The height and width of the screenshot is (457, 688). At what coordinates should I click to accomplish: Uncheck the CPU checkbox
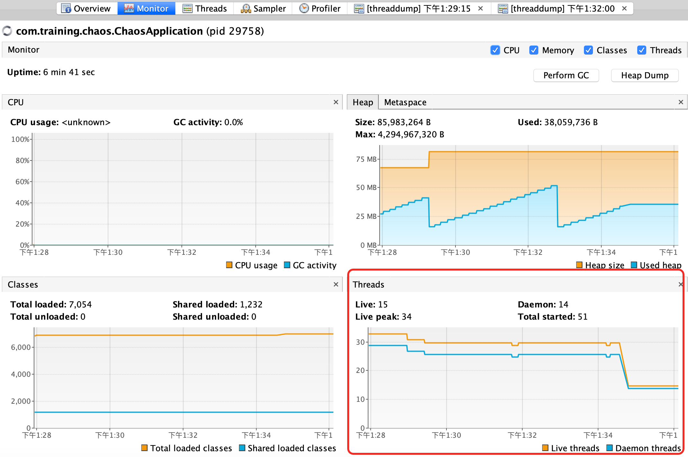pyautogui.click(x=495, y=50)
